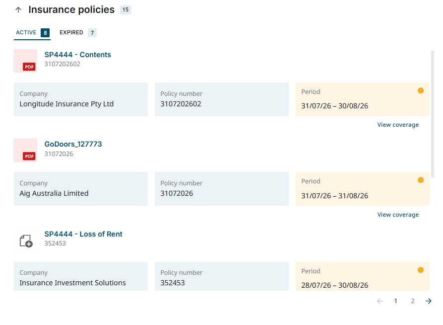Click the policy count badge showing 15
The height and width of the screenshot is (325, 443).
(126, 9)
